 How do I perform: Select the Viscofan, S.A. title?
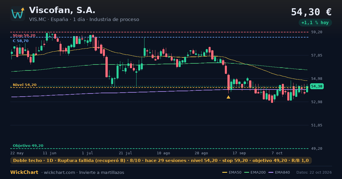coord(62,10)
